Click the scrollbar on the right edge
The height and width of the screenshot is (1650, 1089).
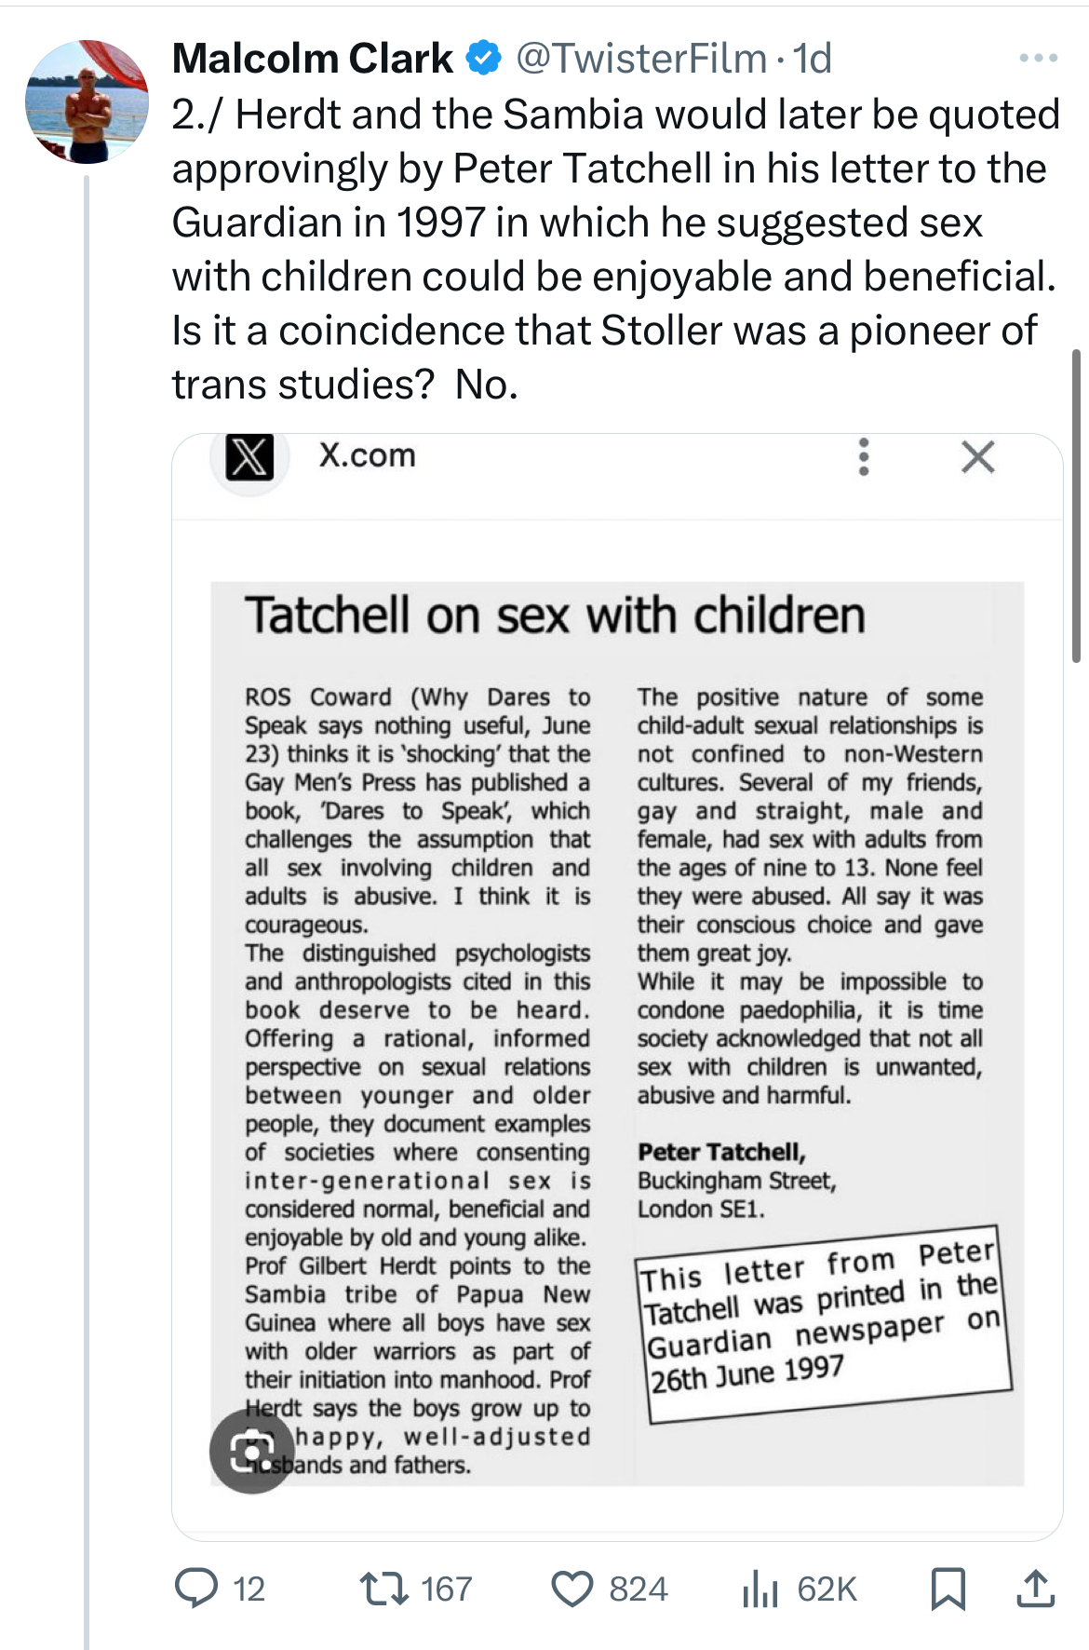pyautogui.click(x=1076, y=505)
